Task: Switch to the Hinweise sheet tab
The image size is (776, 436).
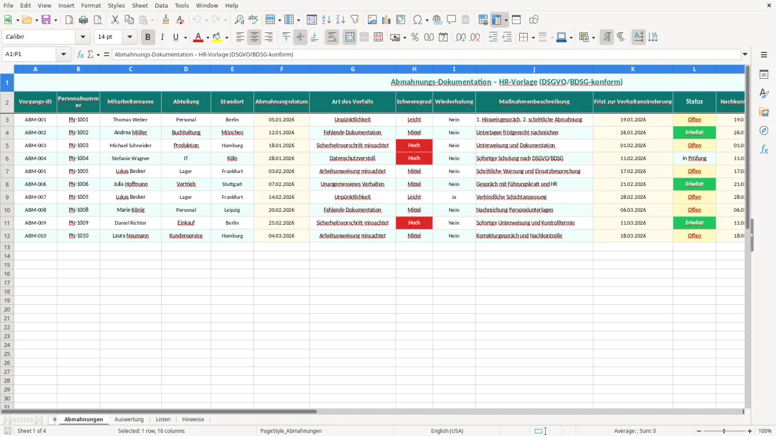Action: pos(193,419)
